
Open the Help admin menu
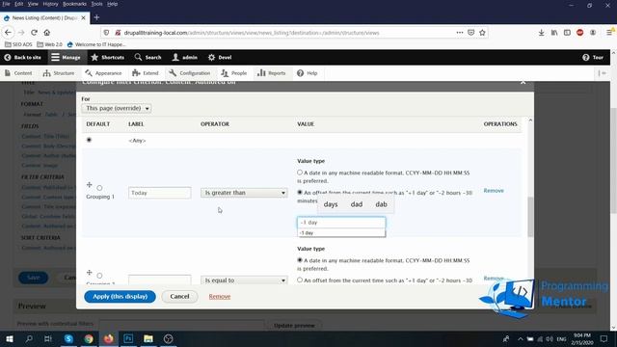[307, 73]
